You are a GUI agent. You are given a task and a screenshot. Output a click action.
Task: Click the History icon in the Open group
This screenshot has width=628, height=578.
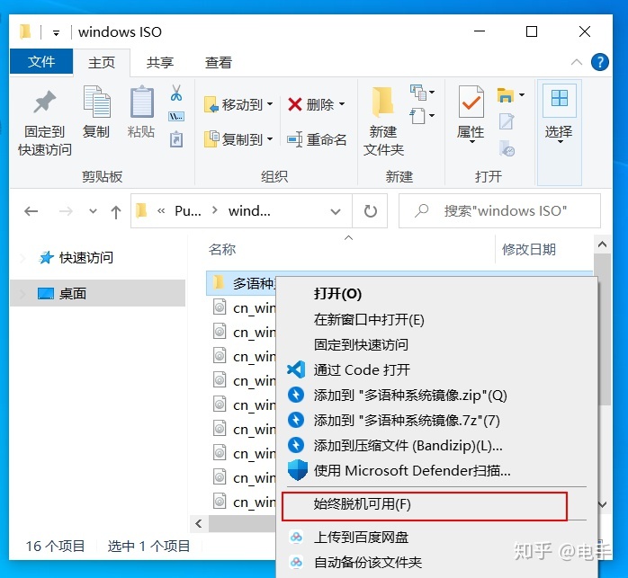(507, 148)
